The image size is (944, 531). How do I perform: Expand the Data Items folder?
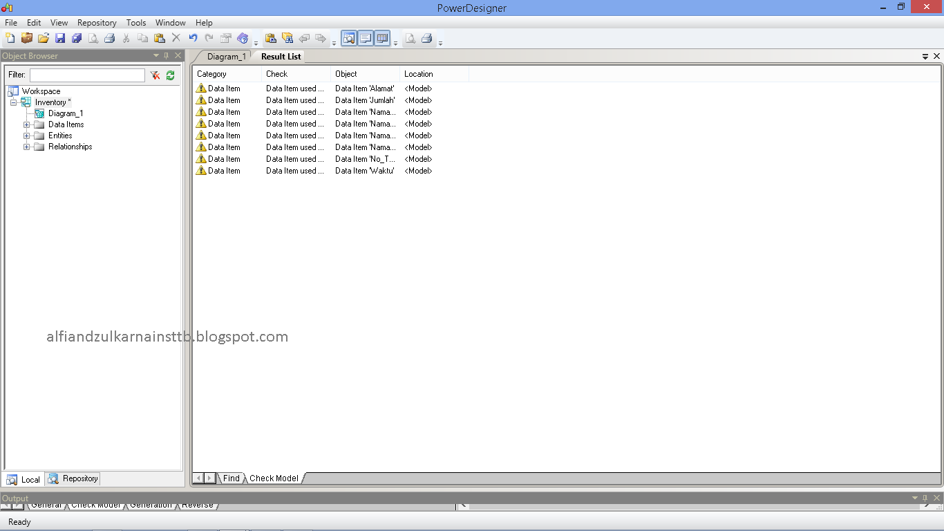click(26, 124)
